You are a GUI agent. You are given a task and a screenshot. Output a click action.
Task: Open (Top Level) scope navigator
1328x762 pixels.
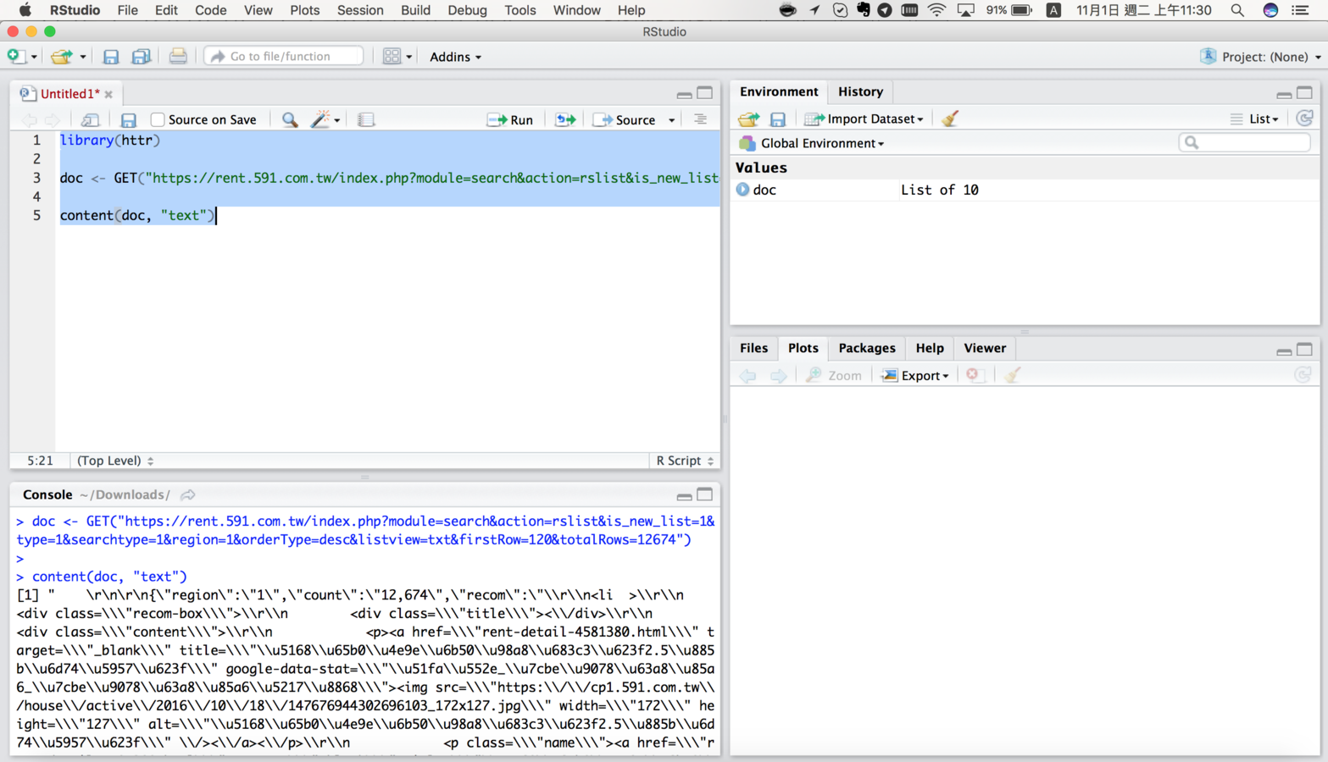tap(115, 461)
